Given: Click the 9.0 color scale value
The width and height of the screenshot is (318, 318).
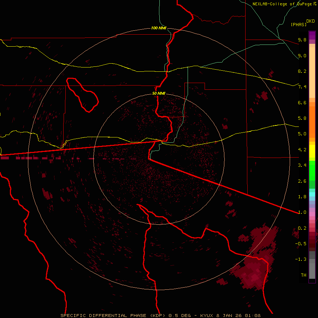Looking at the screenshot, I should 302,55.
